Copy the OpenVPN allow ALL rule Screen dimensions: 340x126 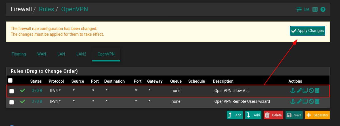tap(305, 91)
